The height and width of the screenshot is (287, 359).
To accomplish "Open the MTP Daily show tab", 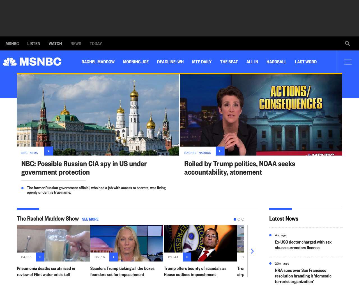I will click(202, 62).
